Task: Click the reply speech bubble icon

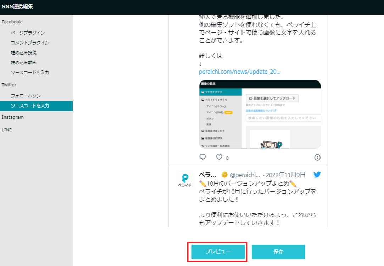Action: coord(202,157)
